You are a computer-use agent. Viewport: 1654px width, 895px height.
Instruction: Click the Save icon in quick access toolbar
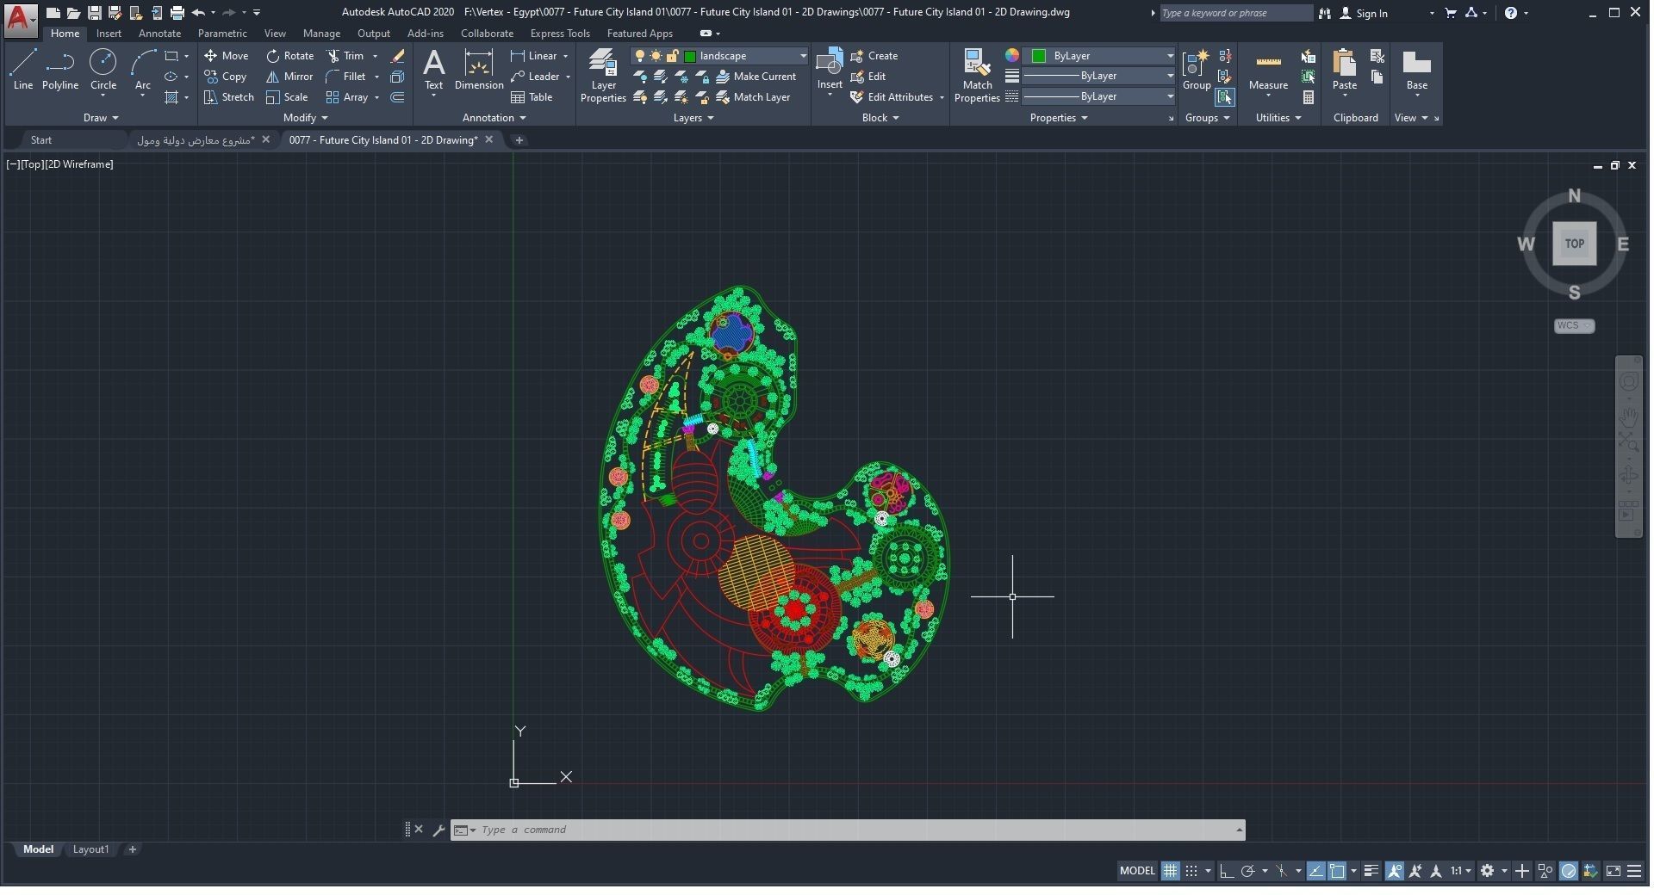[x=95, y=13]
